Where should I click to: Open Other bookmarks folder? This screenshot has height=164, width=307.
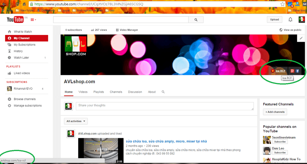pos(297,10)
